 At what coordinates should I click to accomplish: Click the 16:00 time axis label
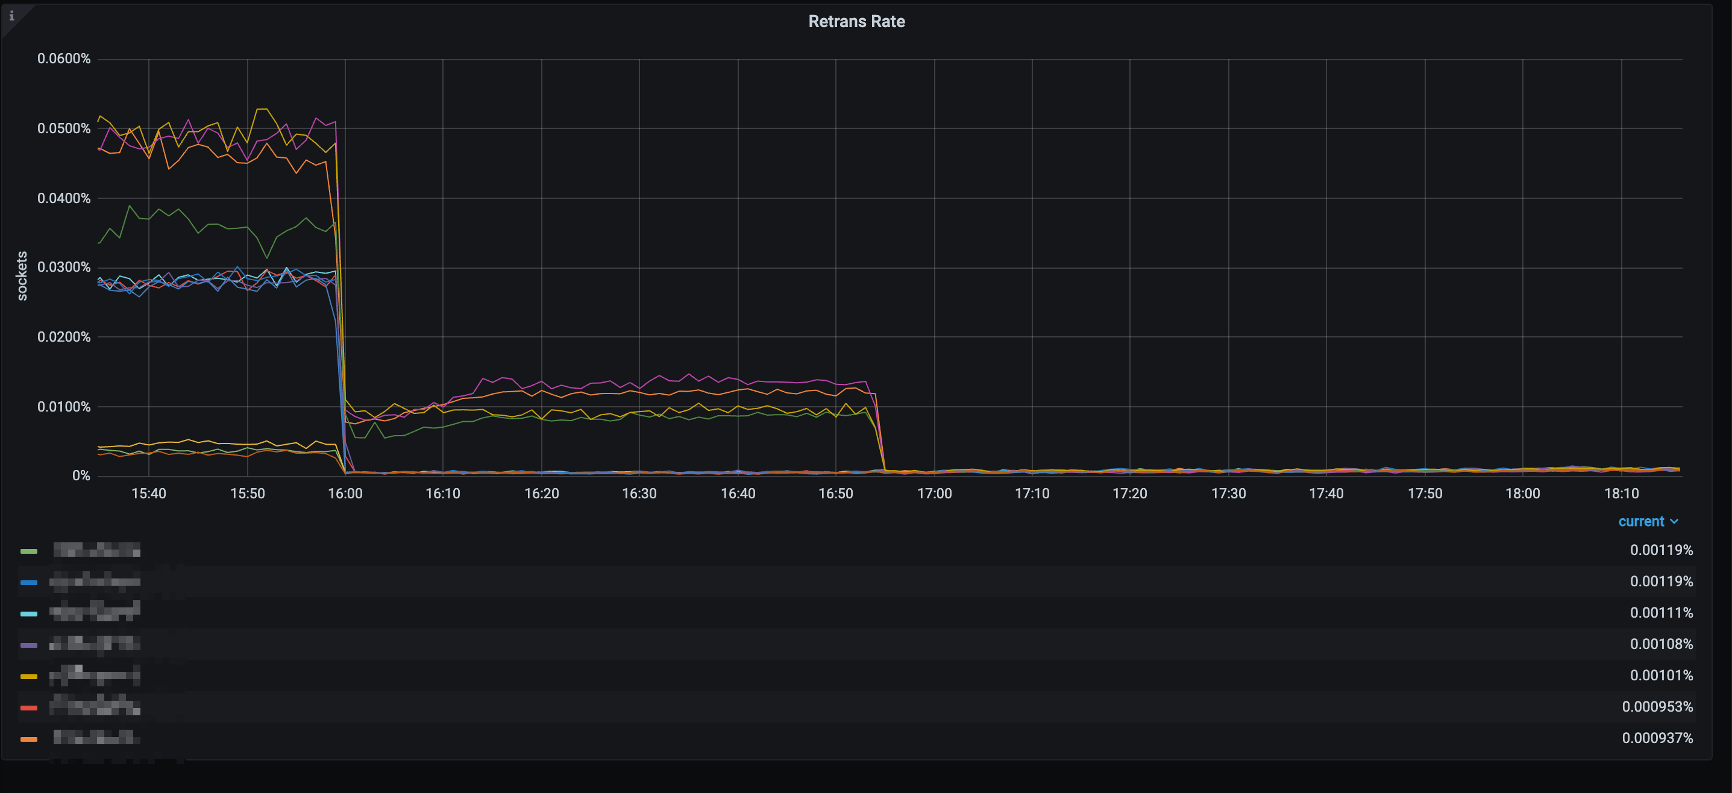pyautogui.click(x=345, y=494)
